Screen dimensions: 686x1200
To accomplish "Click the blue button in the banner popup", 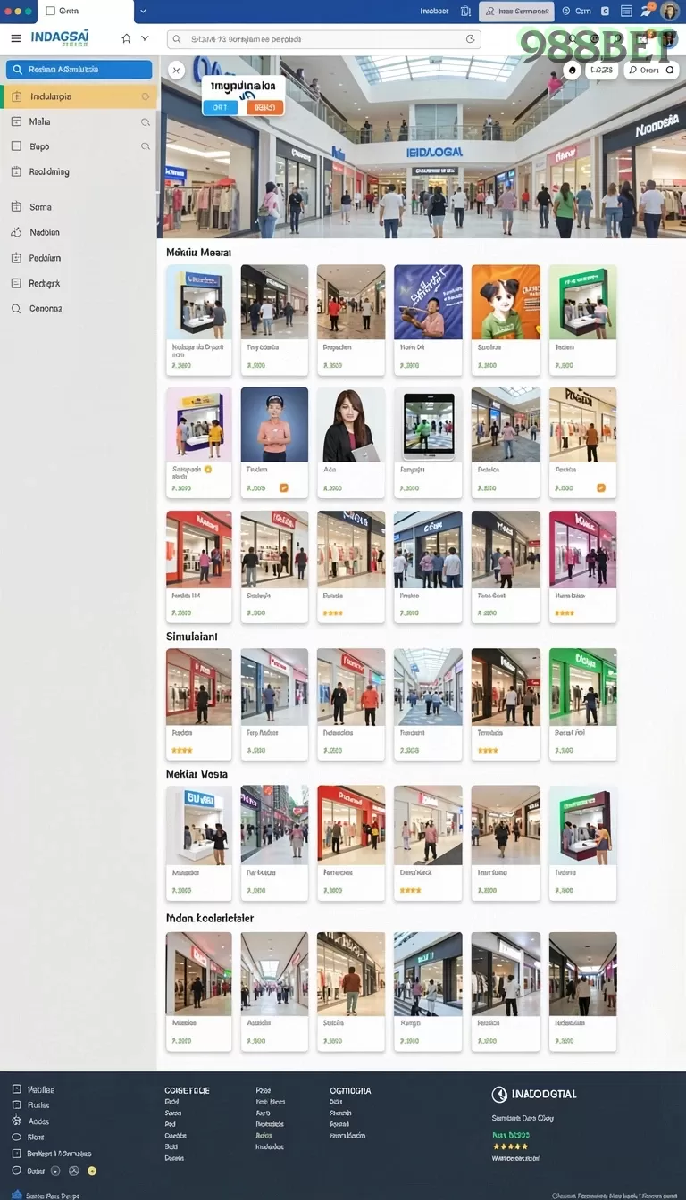I will click(220, 107).
